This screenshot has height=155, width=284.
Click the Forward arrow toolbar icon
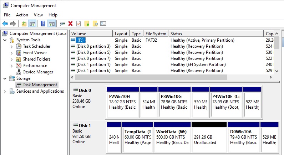[x=13, y=24]
